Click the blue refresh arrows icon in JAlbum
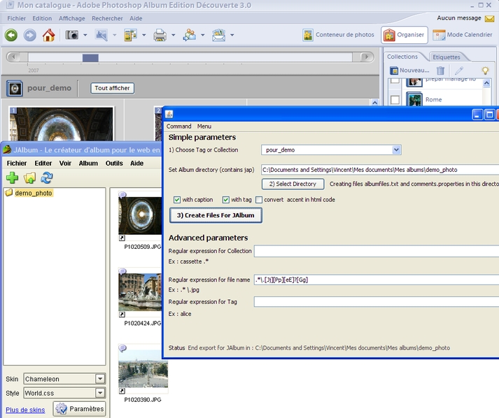This screenshot has width=499, height=418. 47,178
